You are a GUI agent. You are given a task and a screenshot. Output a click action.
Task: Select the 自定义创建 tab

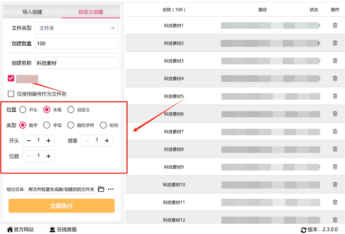tap(91, 12)
